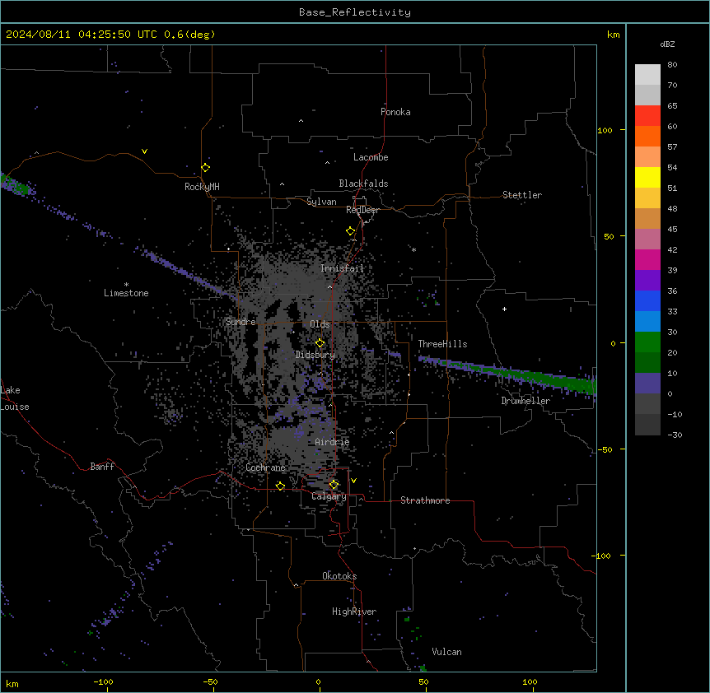The image size is (710, 693).
Task: Click the Base_Reflectivity title text
Action: pyautogui.click(x=355, y=12)
